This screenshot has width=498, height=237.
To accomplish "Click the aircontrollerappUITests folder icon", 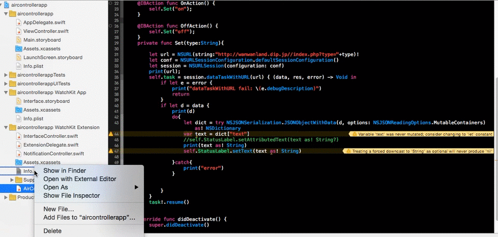I will click(12, 84).
